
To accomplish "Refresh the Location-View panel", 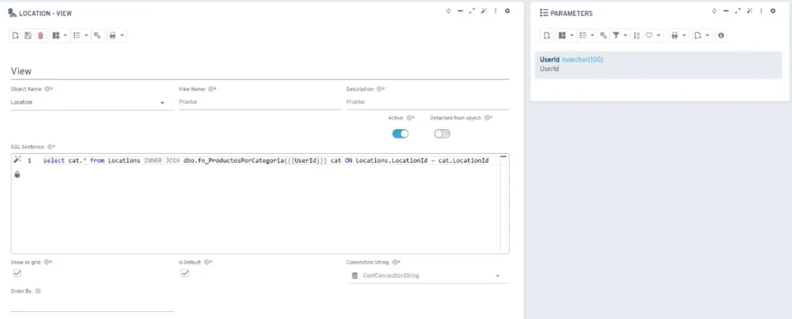I will pyautogui.click(x=448, y=11).
